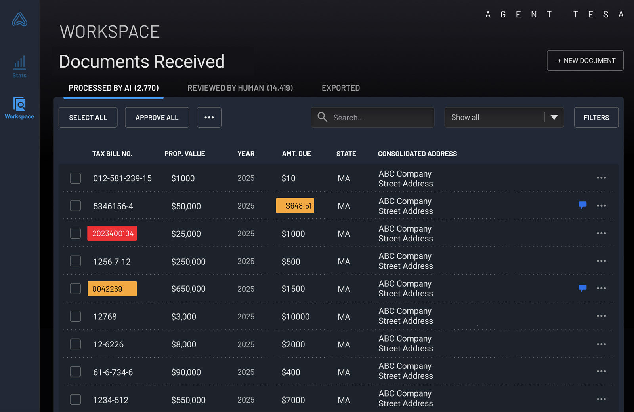Open the Filters panel
Screen dimensions: 634x412
[x=596, y=118]
